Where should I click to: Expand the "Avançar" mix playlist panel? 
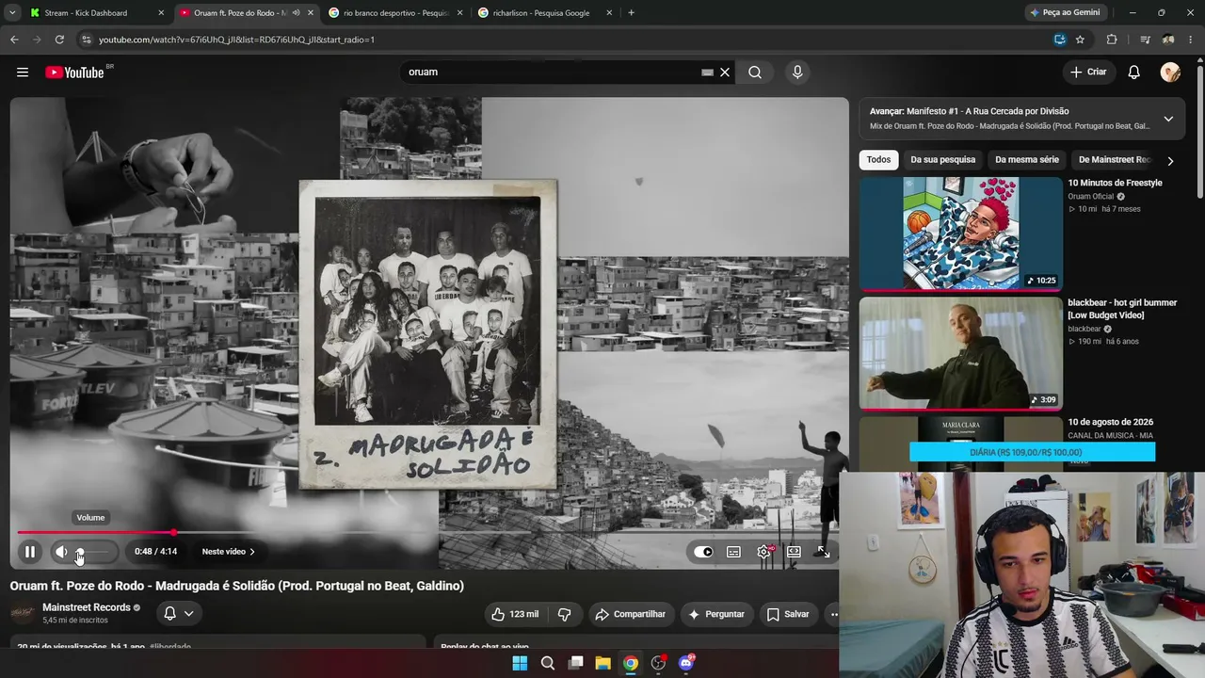(1168, 119)
